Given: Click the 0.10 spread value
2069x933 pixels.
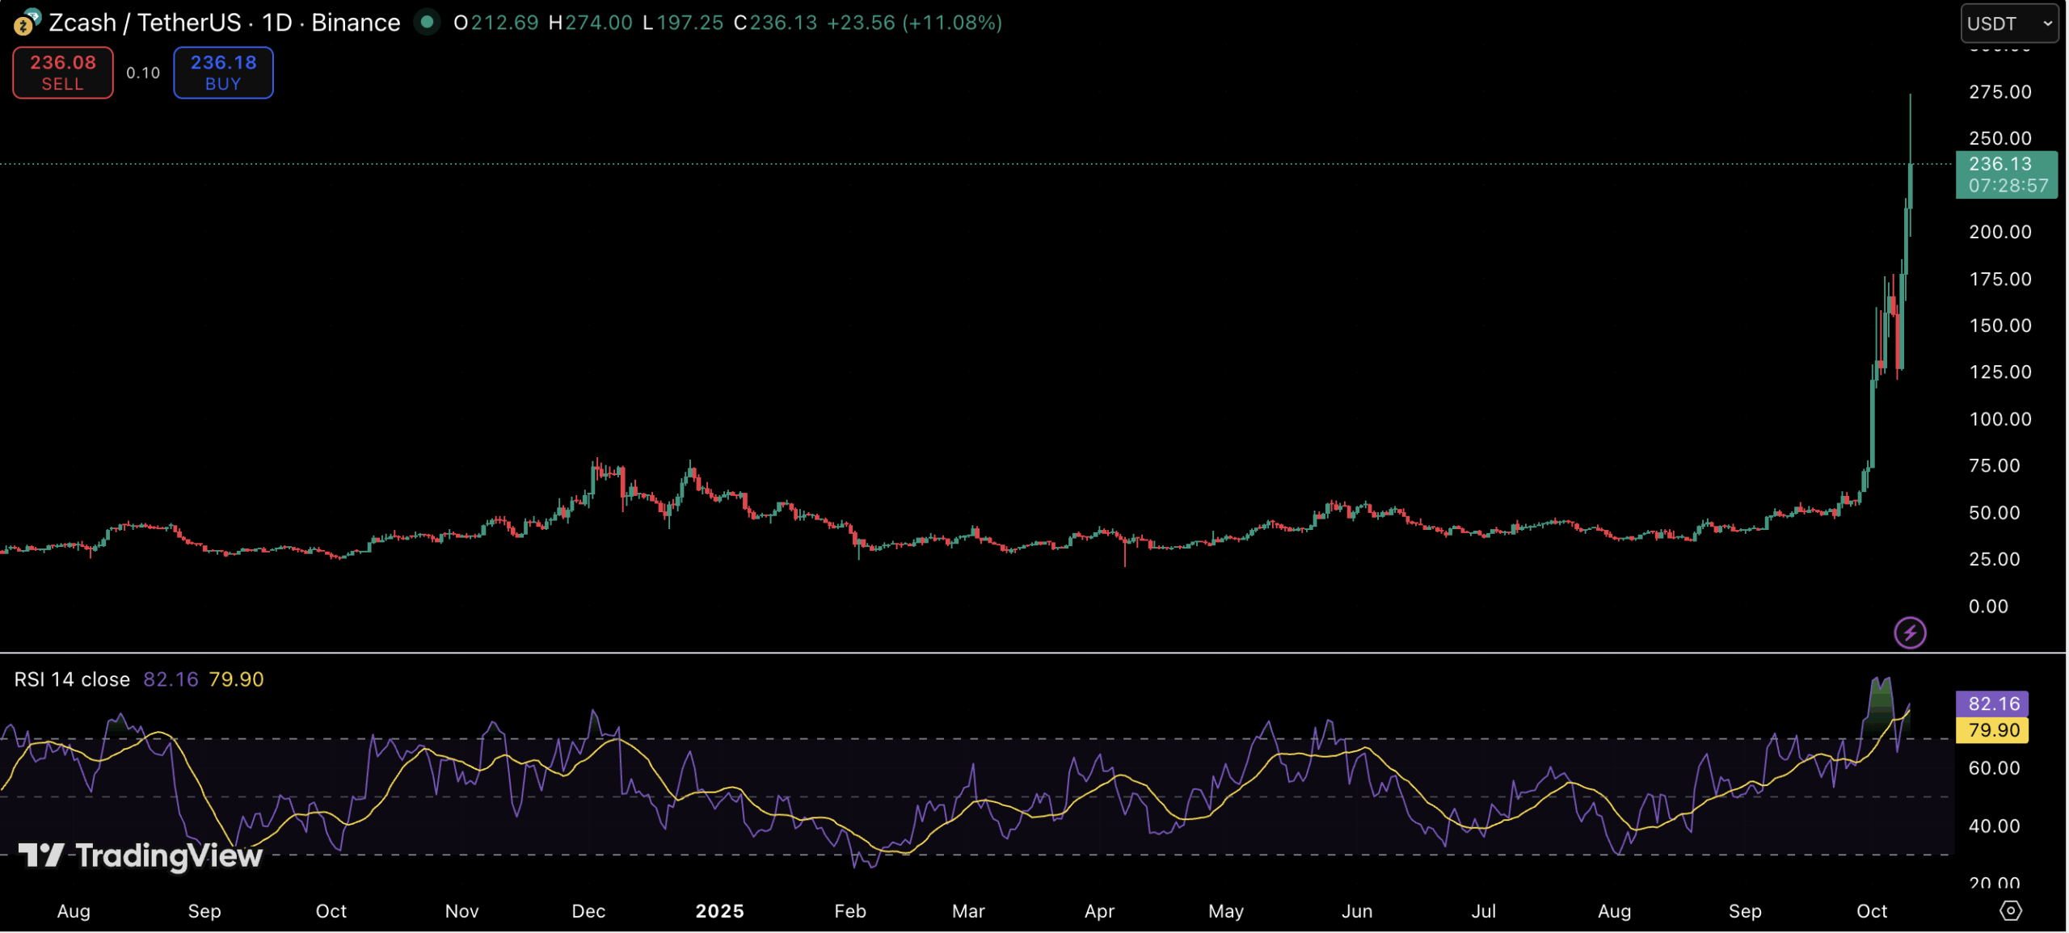Looking at the screenshot, I should click(143, 73).
